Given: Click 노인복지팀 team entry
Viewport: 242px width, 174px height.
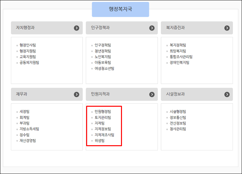Looking at the screenshot, I should pos(103,57).
